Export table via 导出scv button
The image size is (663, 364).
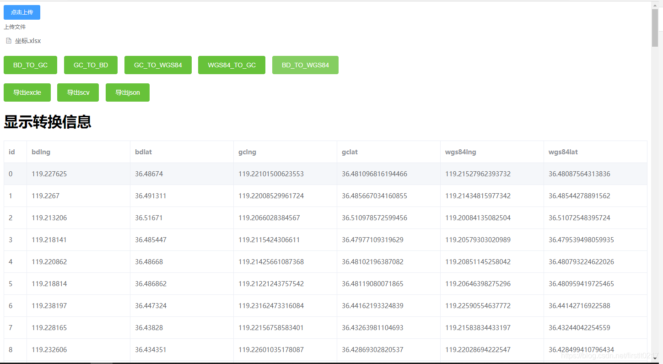(x=78, y=92)
